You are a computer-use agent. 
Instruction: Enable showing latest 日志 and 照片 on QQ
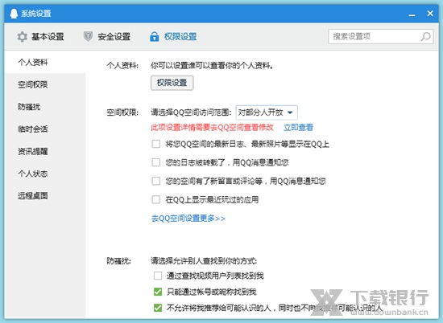(156, 144)
